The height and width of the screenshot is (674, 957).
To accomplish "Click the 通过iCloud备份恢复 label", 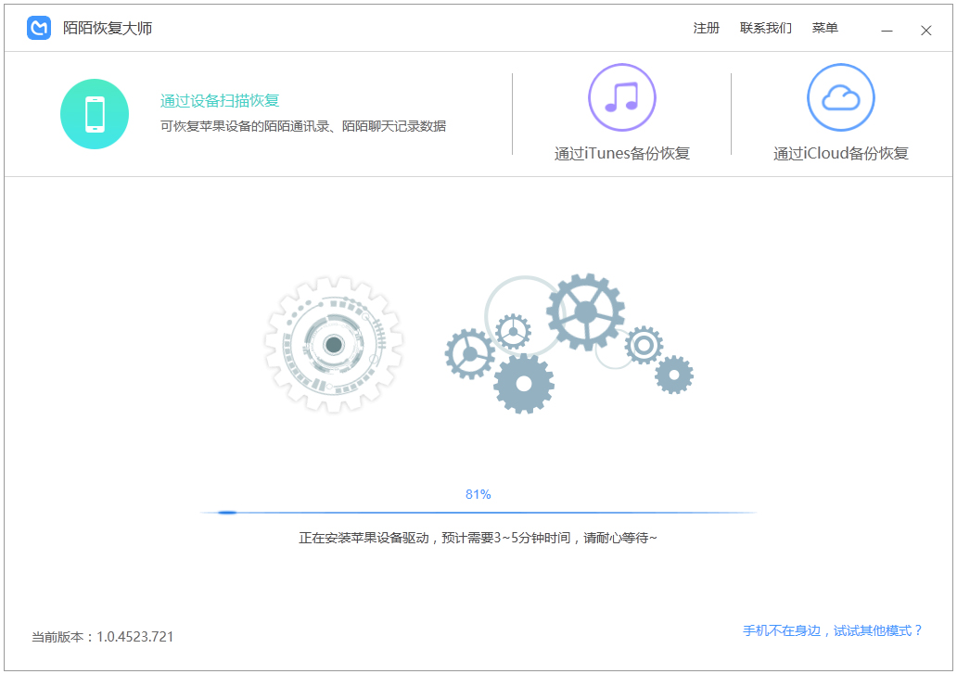I will [x=840, y=155].
